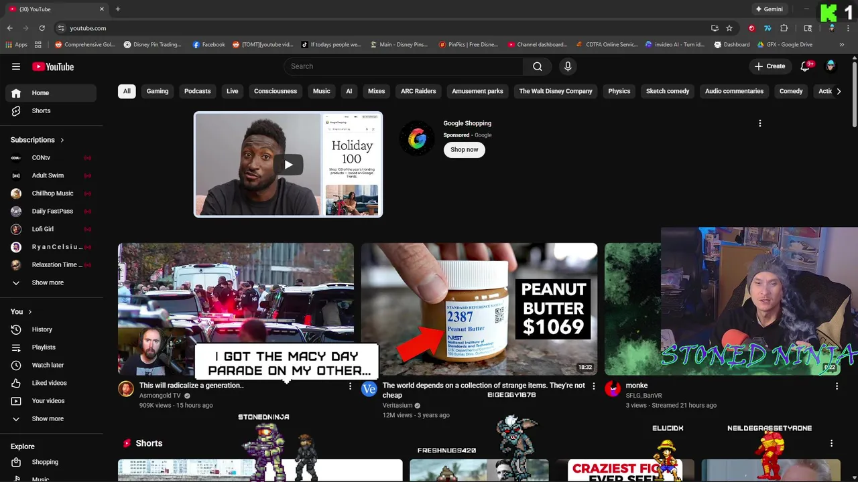Click the page vertical scrollbar
Screen dimensions: 858x482
(x=854, y=94)
